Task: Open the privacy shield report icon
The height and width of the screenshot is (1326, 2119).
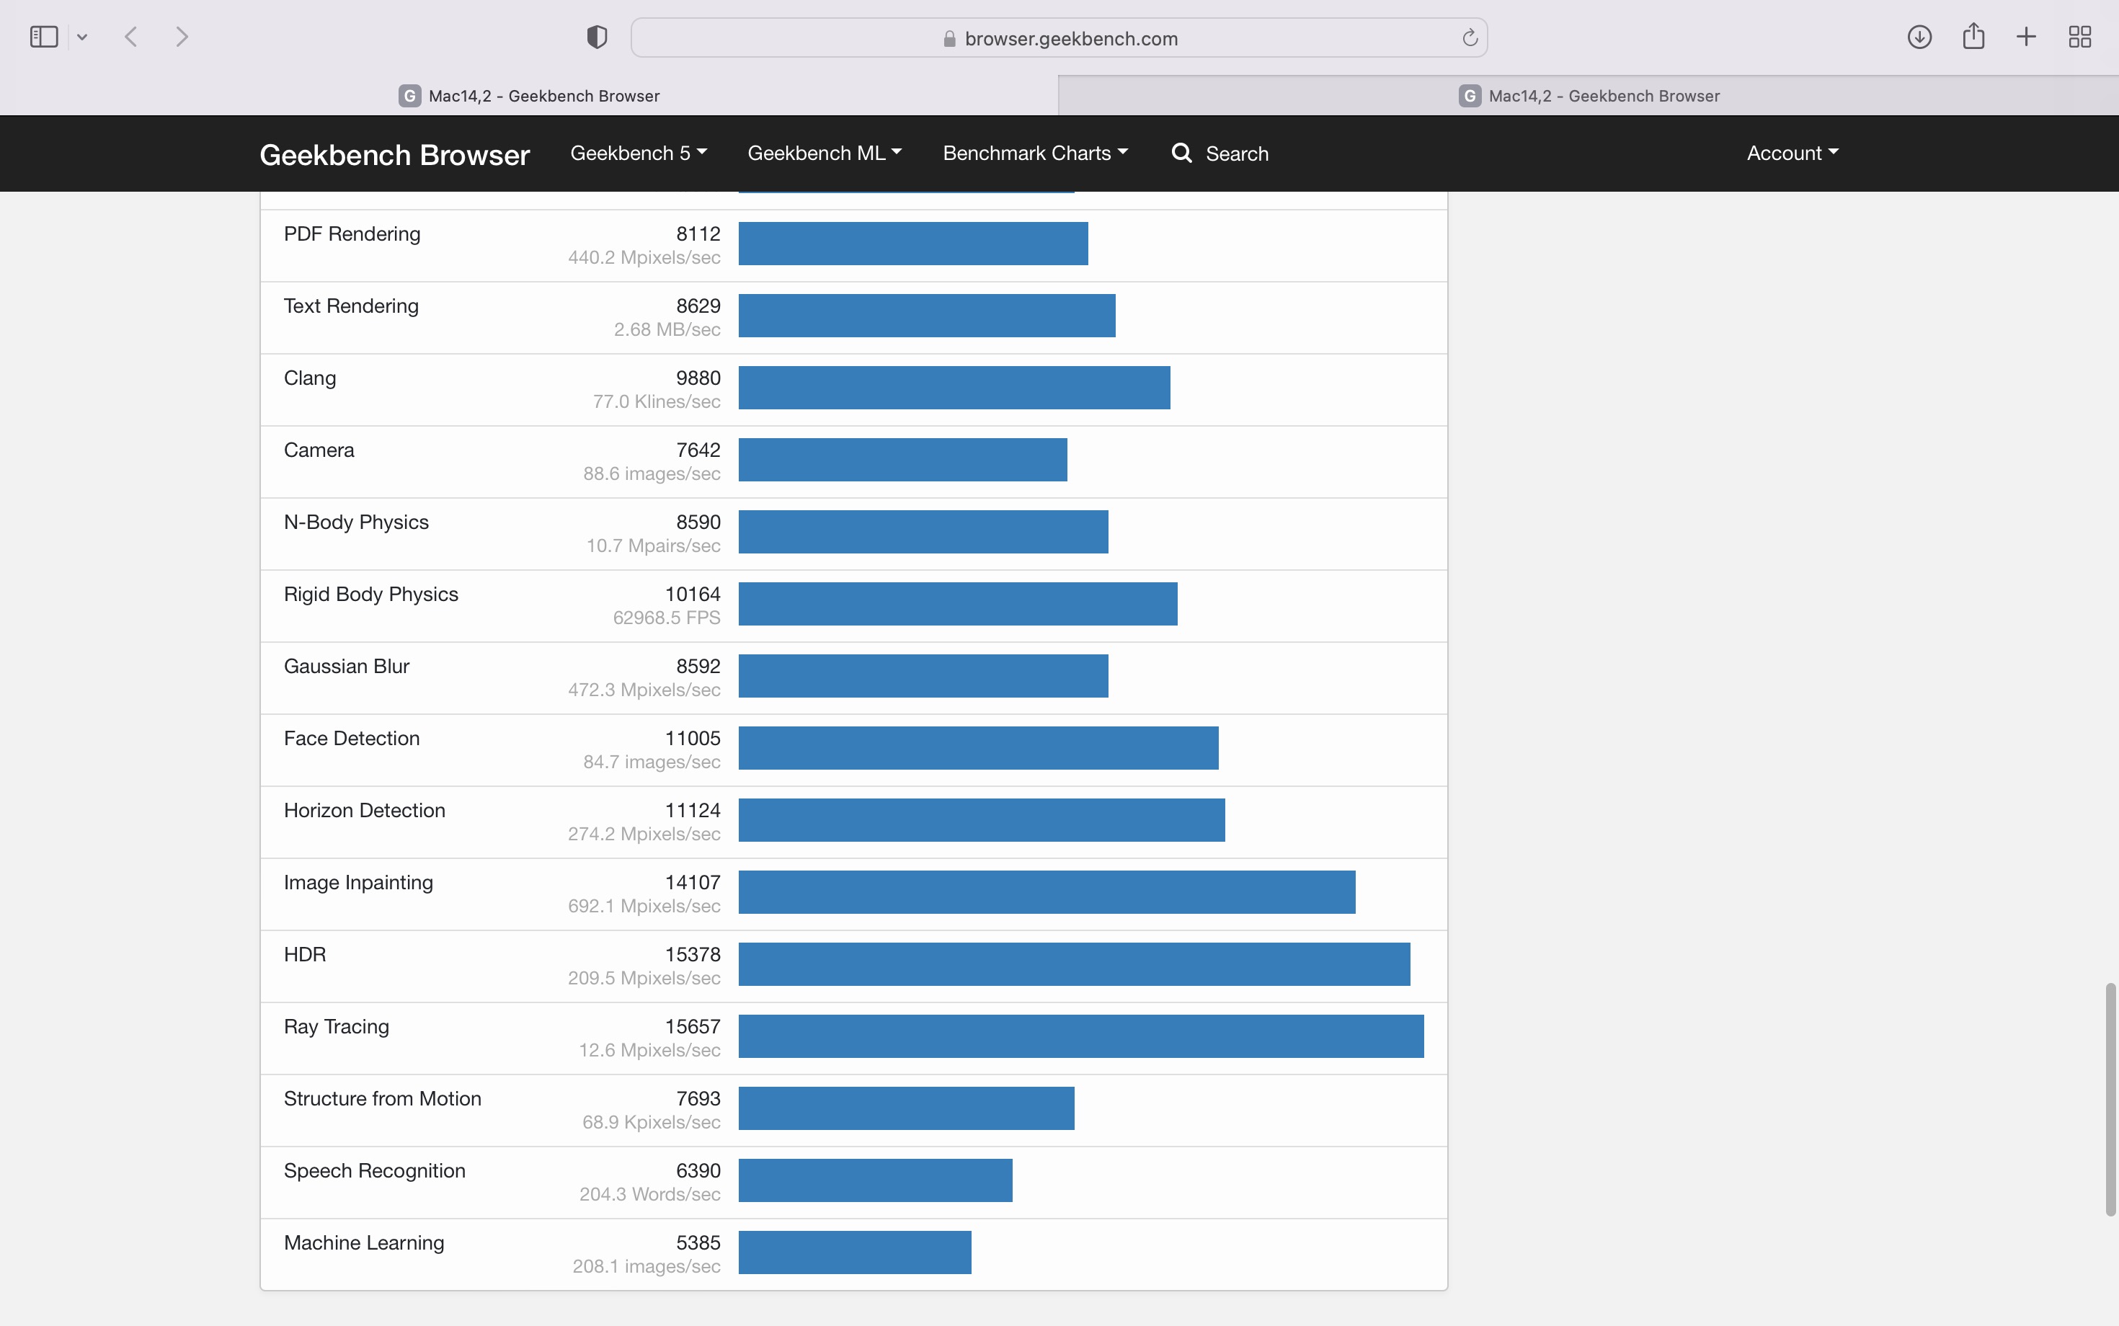Action: 598,37
